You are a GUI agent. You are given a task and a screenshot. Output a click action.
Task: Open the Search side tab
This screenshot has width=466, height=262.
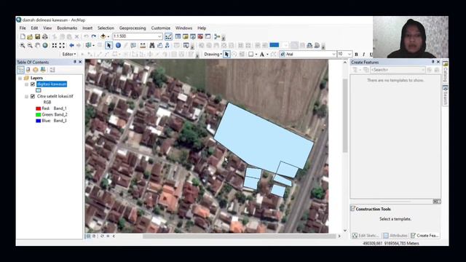445,95
